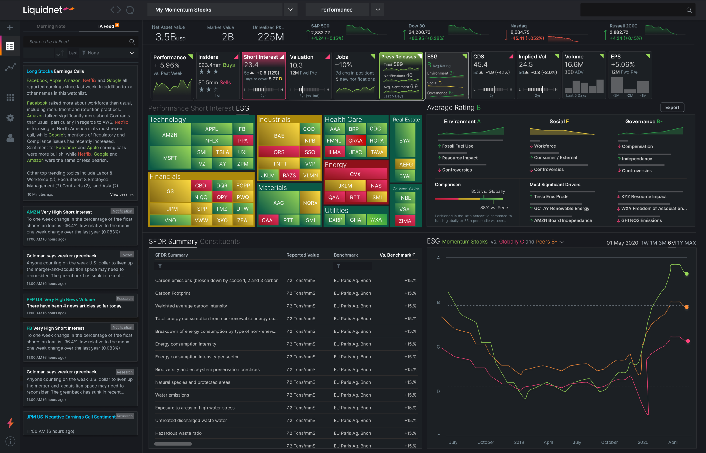The height and width of the screenshot is (453, 706).
Task: Set chart range to 1Y
Action: click(680, 243)
